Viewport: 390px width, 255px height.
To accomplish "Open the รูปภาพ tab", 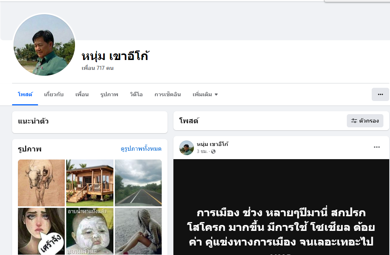I will pyautogui.click(x=109, y=94).
